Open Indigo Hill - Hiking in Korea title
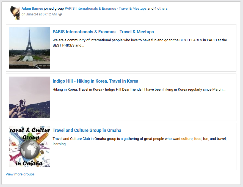The image size is (243, 187). (x=95, y=81)
